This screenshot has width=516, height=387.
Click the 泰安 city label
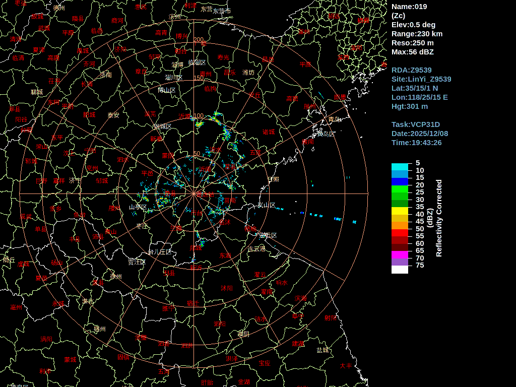click(113, 115)
